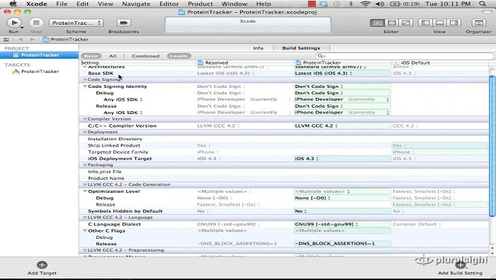
Task: Click the vertical scrollbar thumb
Action: click(492, 145)
